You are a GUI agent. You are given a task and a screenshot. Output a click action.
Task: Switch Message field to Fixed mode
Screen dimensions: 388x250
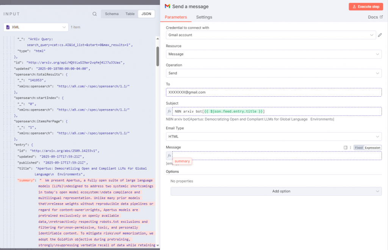[358, 148]
